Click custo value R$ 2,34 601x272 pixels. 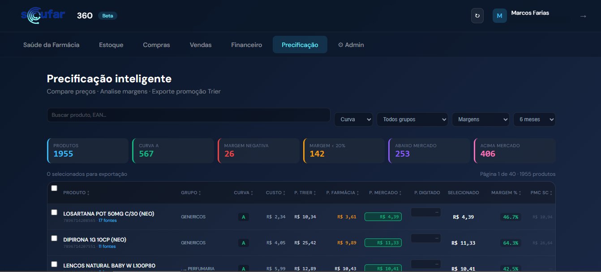point(276,217)
